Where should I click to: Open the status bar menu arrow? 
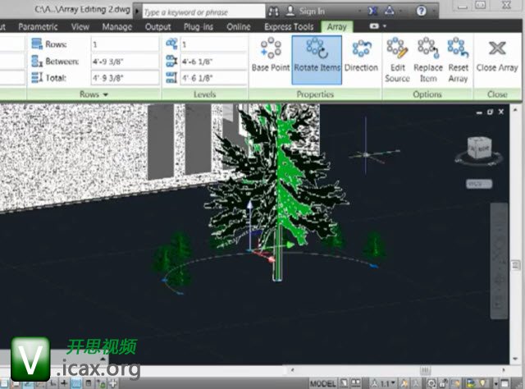tap(495, 383)
